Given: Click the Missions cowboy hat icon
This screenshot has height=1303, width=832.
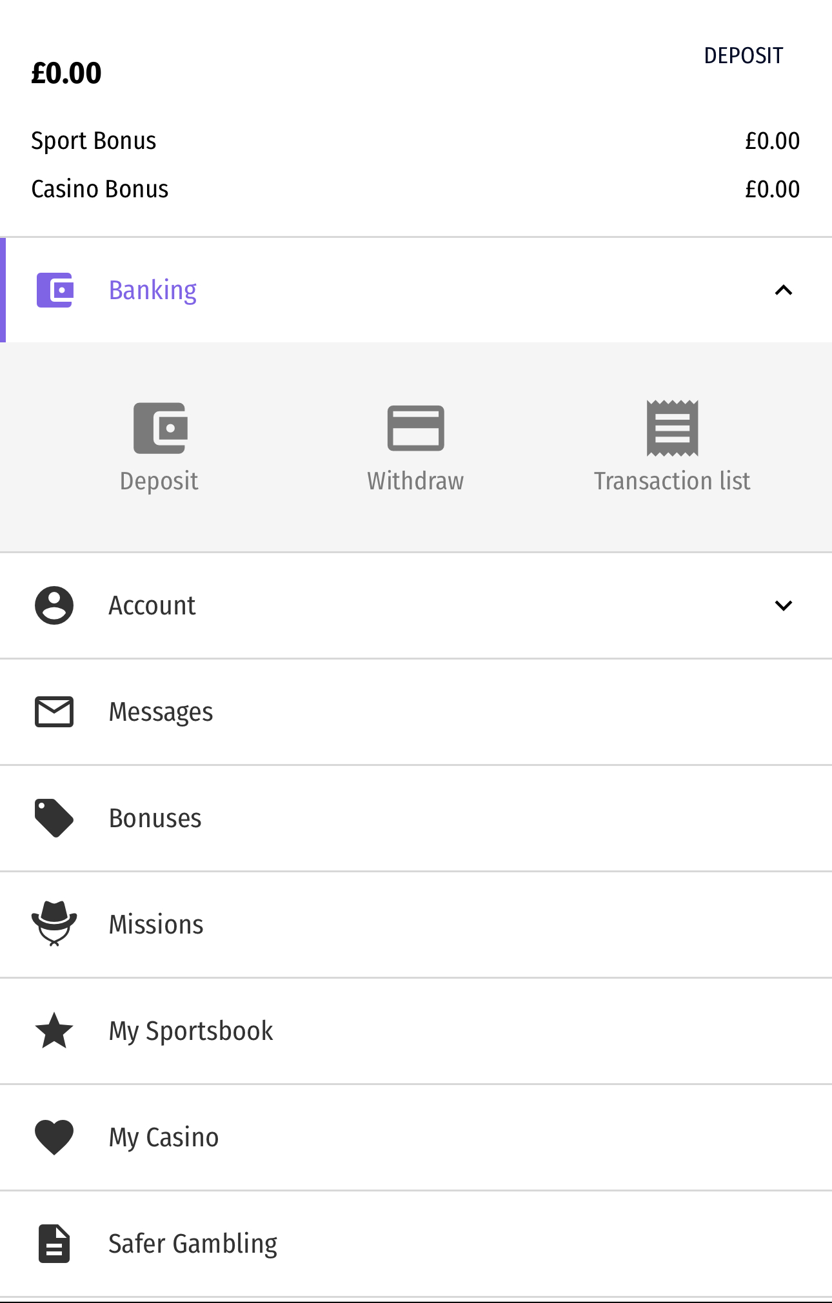Looking at the screenshot, I should point(54,924).
